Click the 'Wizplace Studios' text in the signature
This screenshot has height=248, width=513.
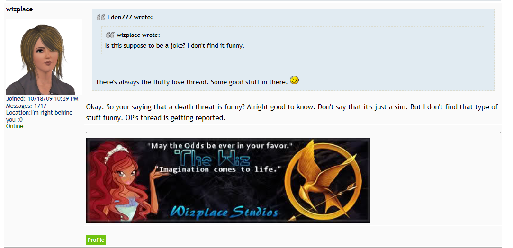(224, 212)
